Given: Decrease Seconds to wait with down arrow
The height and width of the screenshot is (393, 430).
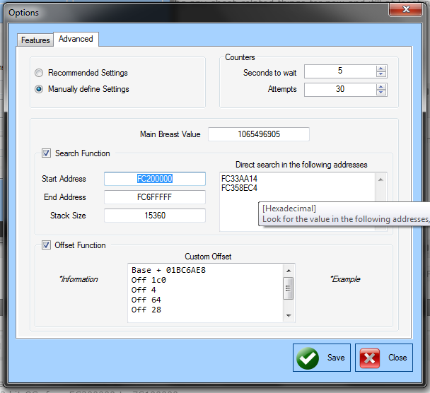Looking at the screenshot, I should click(381, 75).
